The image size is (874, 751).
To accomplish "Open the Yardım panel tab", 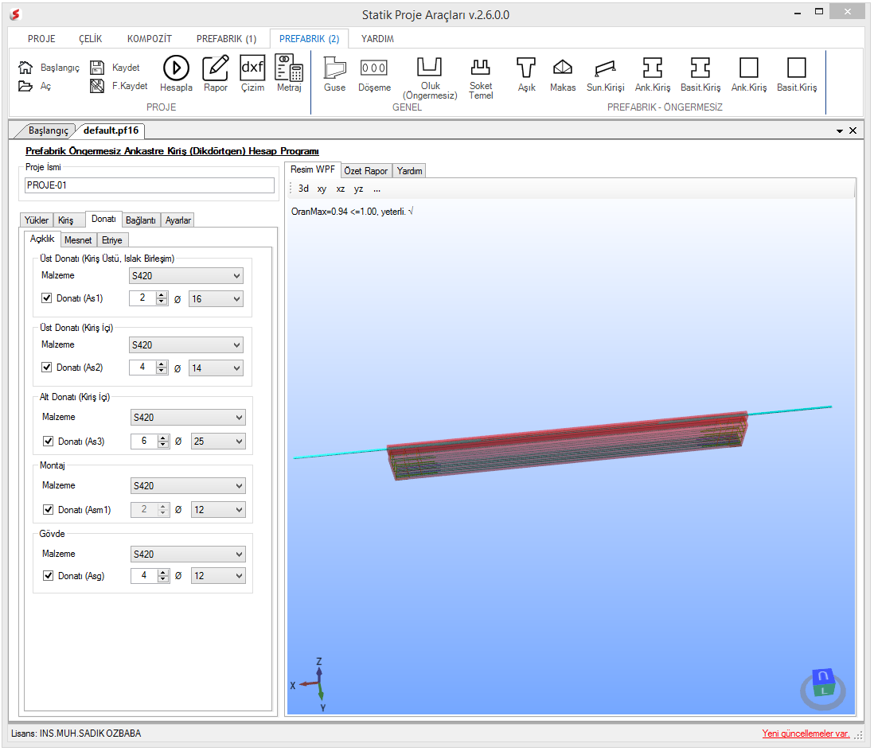I will coord(409,170).
